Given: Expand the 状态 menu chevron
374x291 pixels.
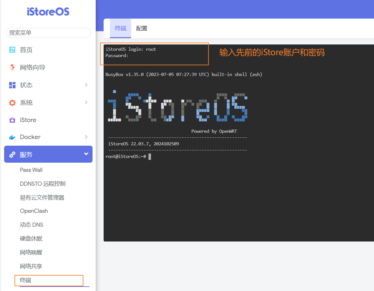Looking at the screenshot, I should (86, 84).
